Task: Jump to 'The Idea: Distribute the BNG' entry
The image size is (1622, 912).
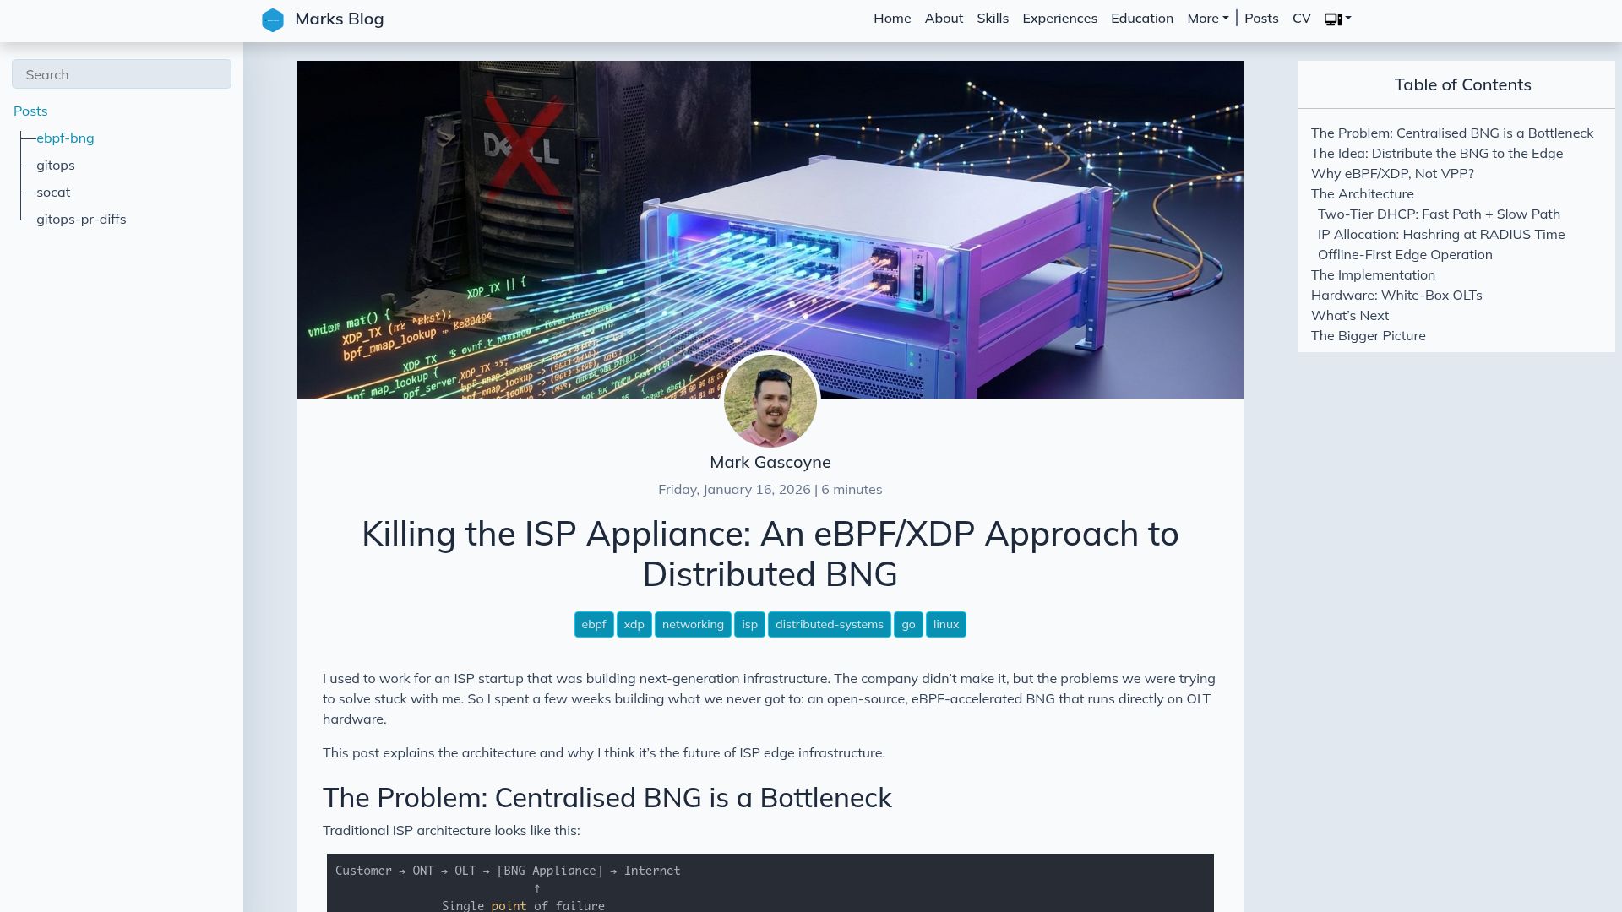Action: point(1437,154)
